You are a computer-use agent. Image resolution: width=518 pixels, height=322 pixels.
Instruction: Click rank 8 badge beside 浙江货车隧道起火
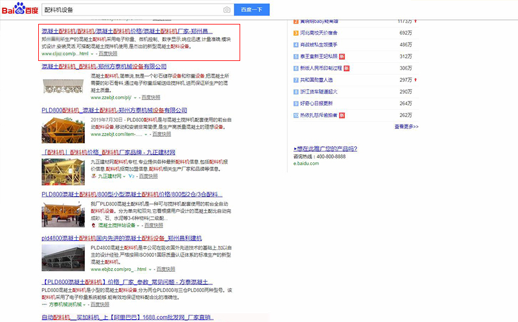pyautogui.click(x=296, y=92)
